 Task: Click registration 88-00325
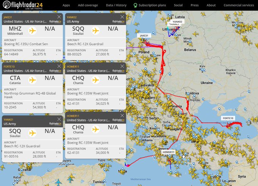(74, 54)
